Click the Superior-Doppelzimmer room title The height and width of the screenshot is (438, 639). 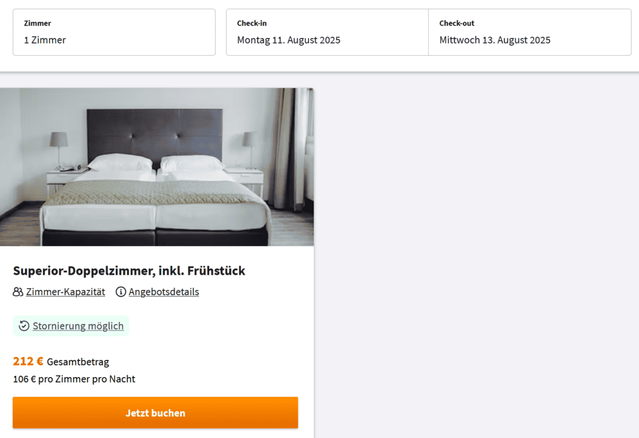tap(129, 271)
